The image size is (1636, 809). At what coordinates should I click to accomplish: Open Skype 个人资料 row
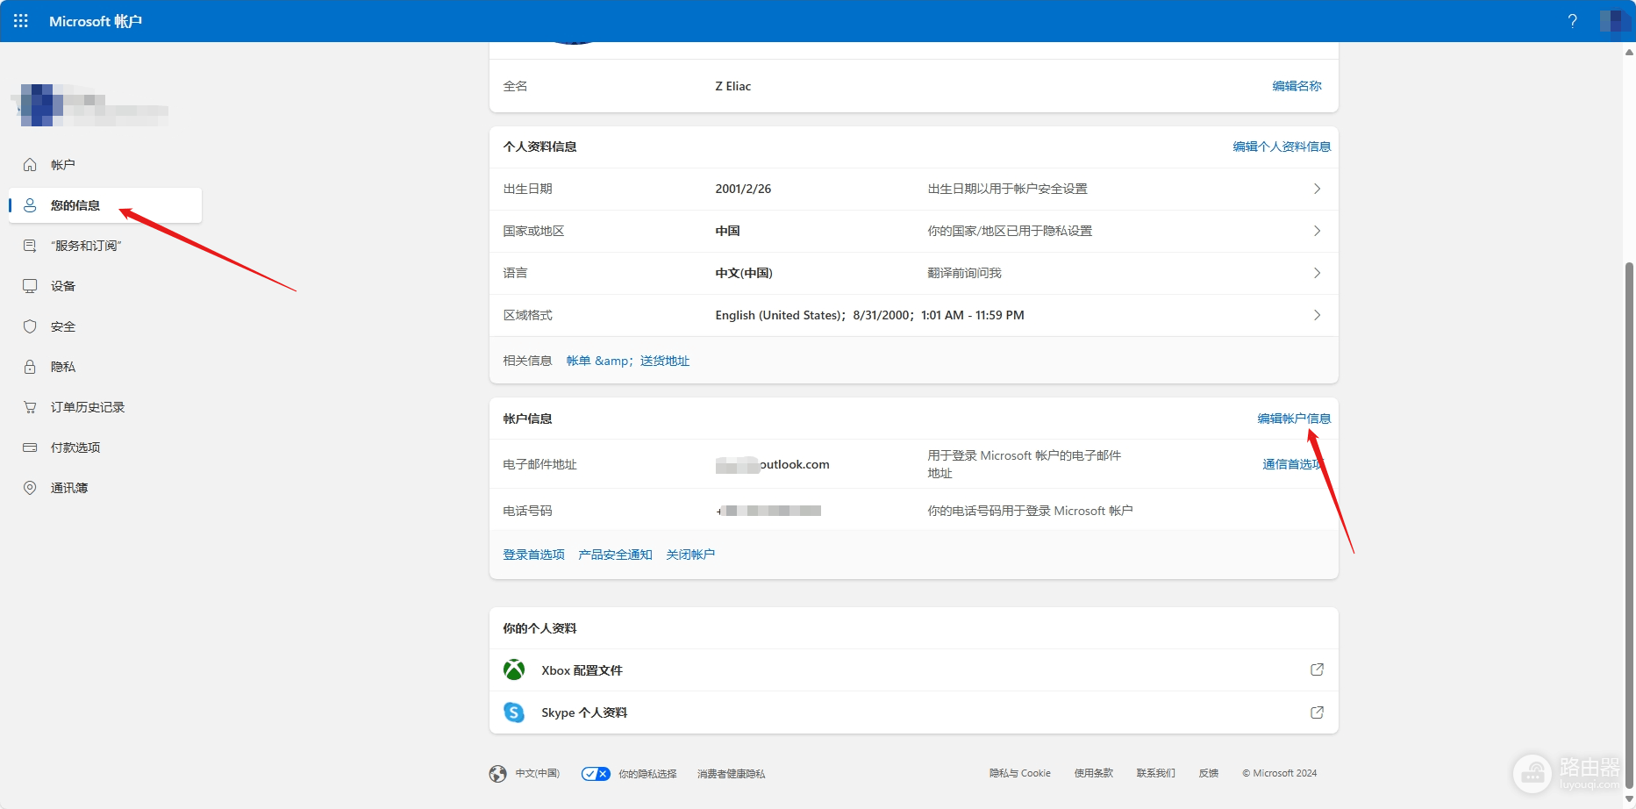point(914,712)
